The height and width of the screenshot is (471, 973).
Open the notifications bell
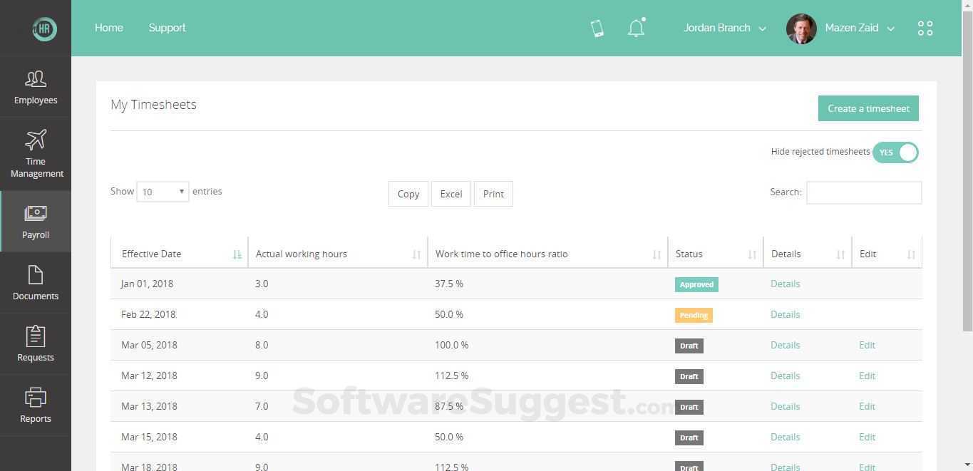coord(635,28)
